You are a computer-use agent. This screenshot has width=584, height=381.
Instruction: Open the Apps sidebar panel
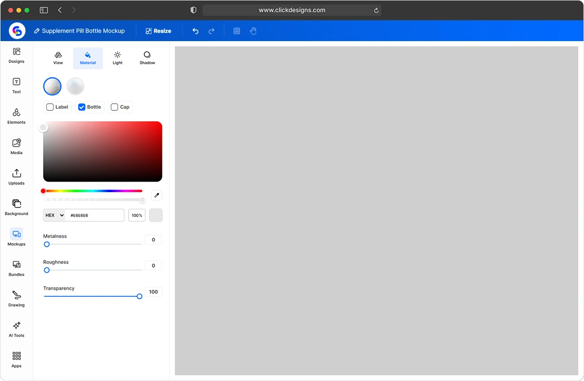(x=16, y=360)
